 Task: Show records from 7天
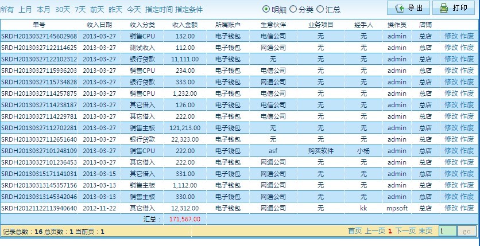click(x=80, y=9)
